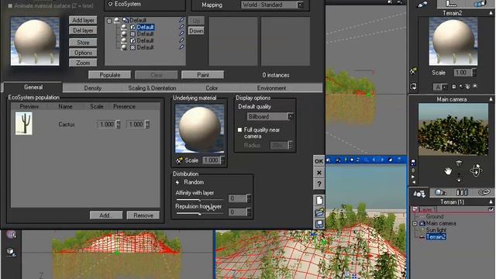Open the Numerics tab in object properties
Screen dimensions: 496x279
coord(451,3)
